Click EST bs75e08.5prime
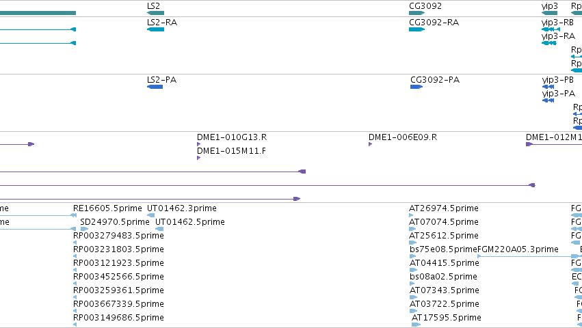Screen dimensions: 582x328 pos(443,249)
